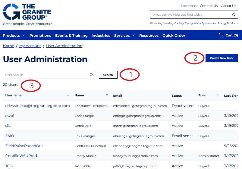
Task: Sort table using the Name column arrows
Action: point(107,95)
